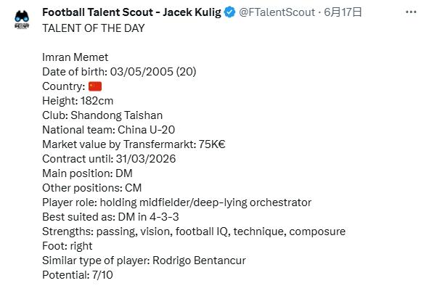Click the Main position: DM line
This screenshot has width=429, height=291.
click(x=88, y=173)
